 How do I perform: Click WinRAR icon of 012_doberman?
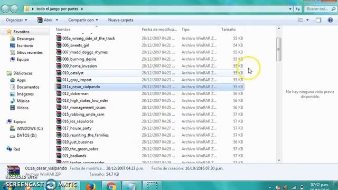point(59,94)
